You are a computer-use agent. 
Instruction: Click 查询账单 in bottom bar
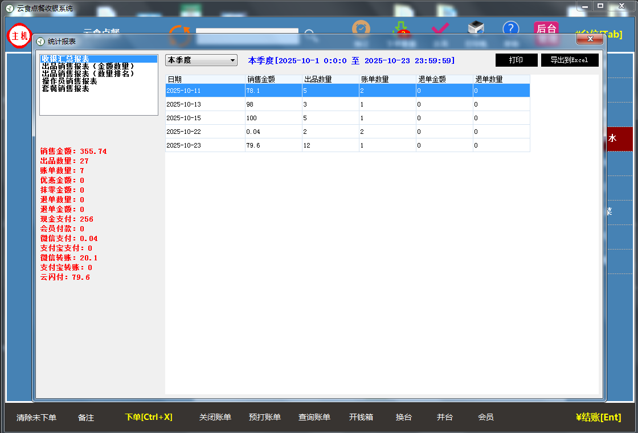click(314, 417)
